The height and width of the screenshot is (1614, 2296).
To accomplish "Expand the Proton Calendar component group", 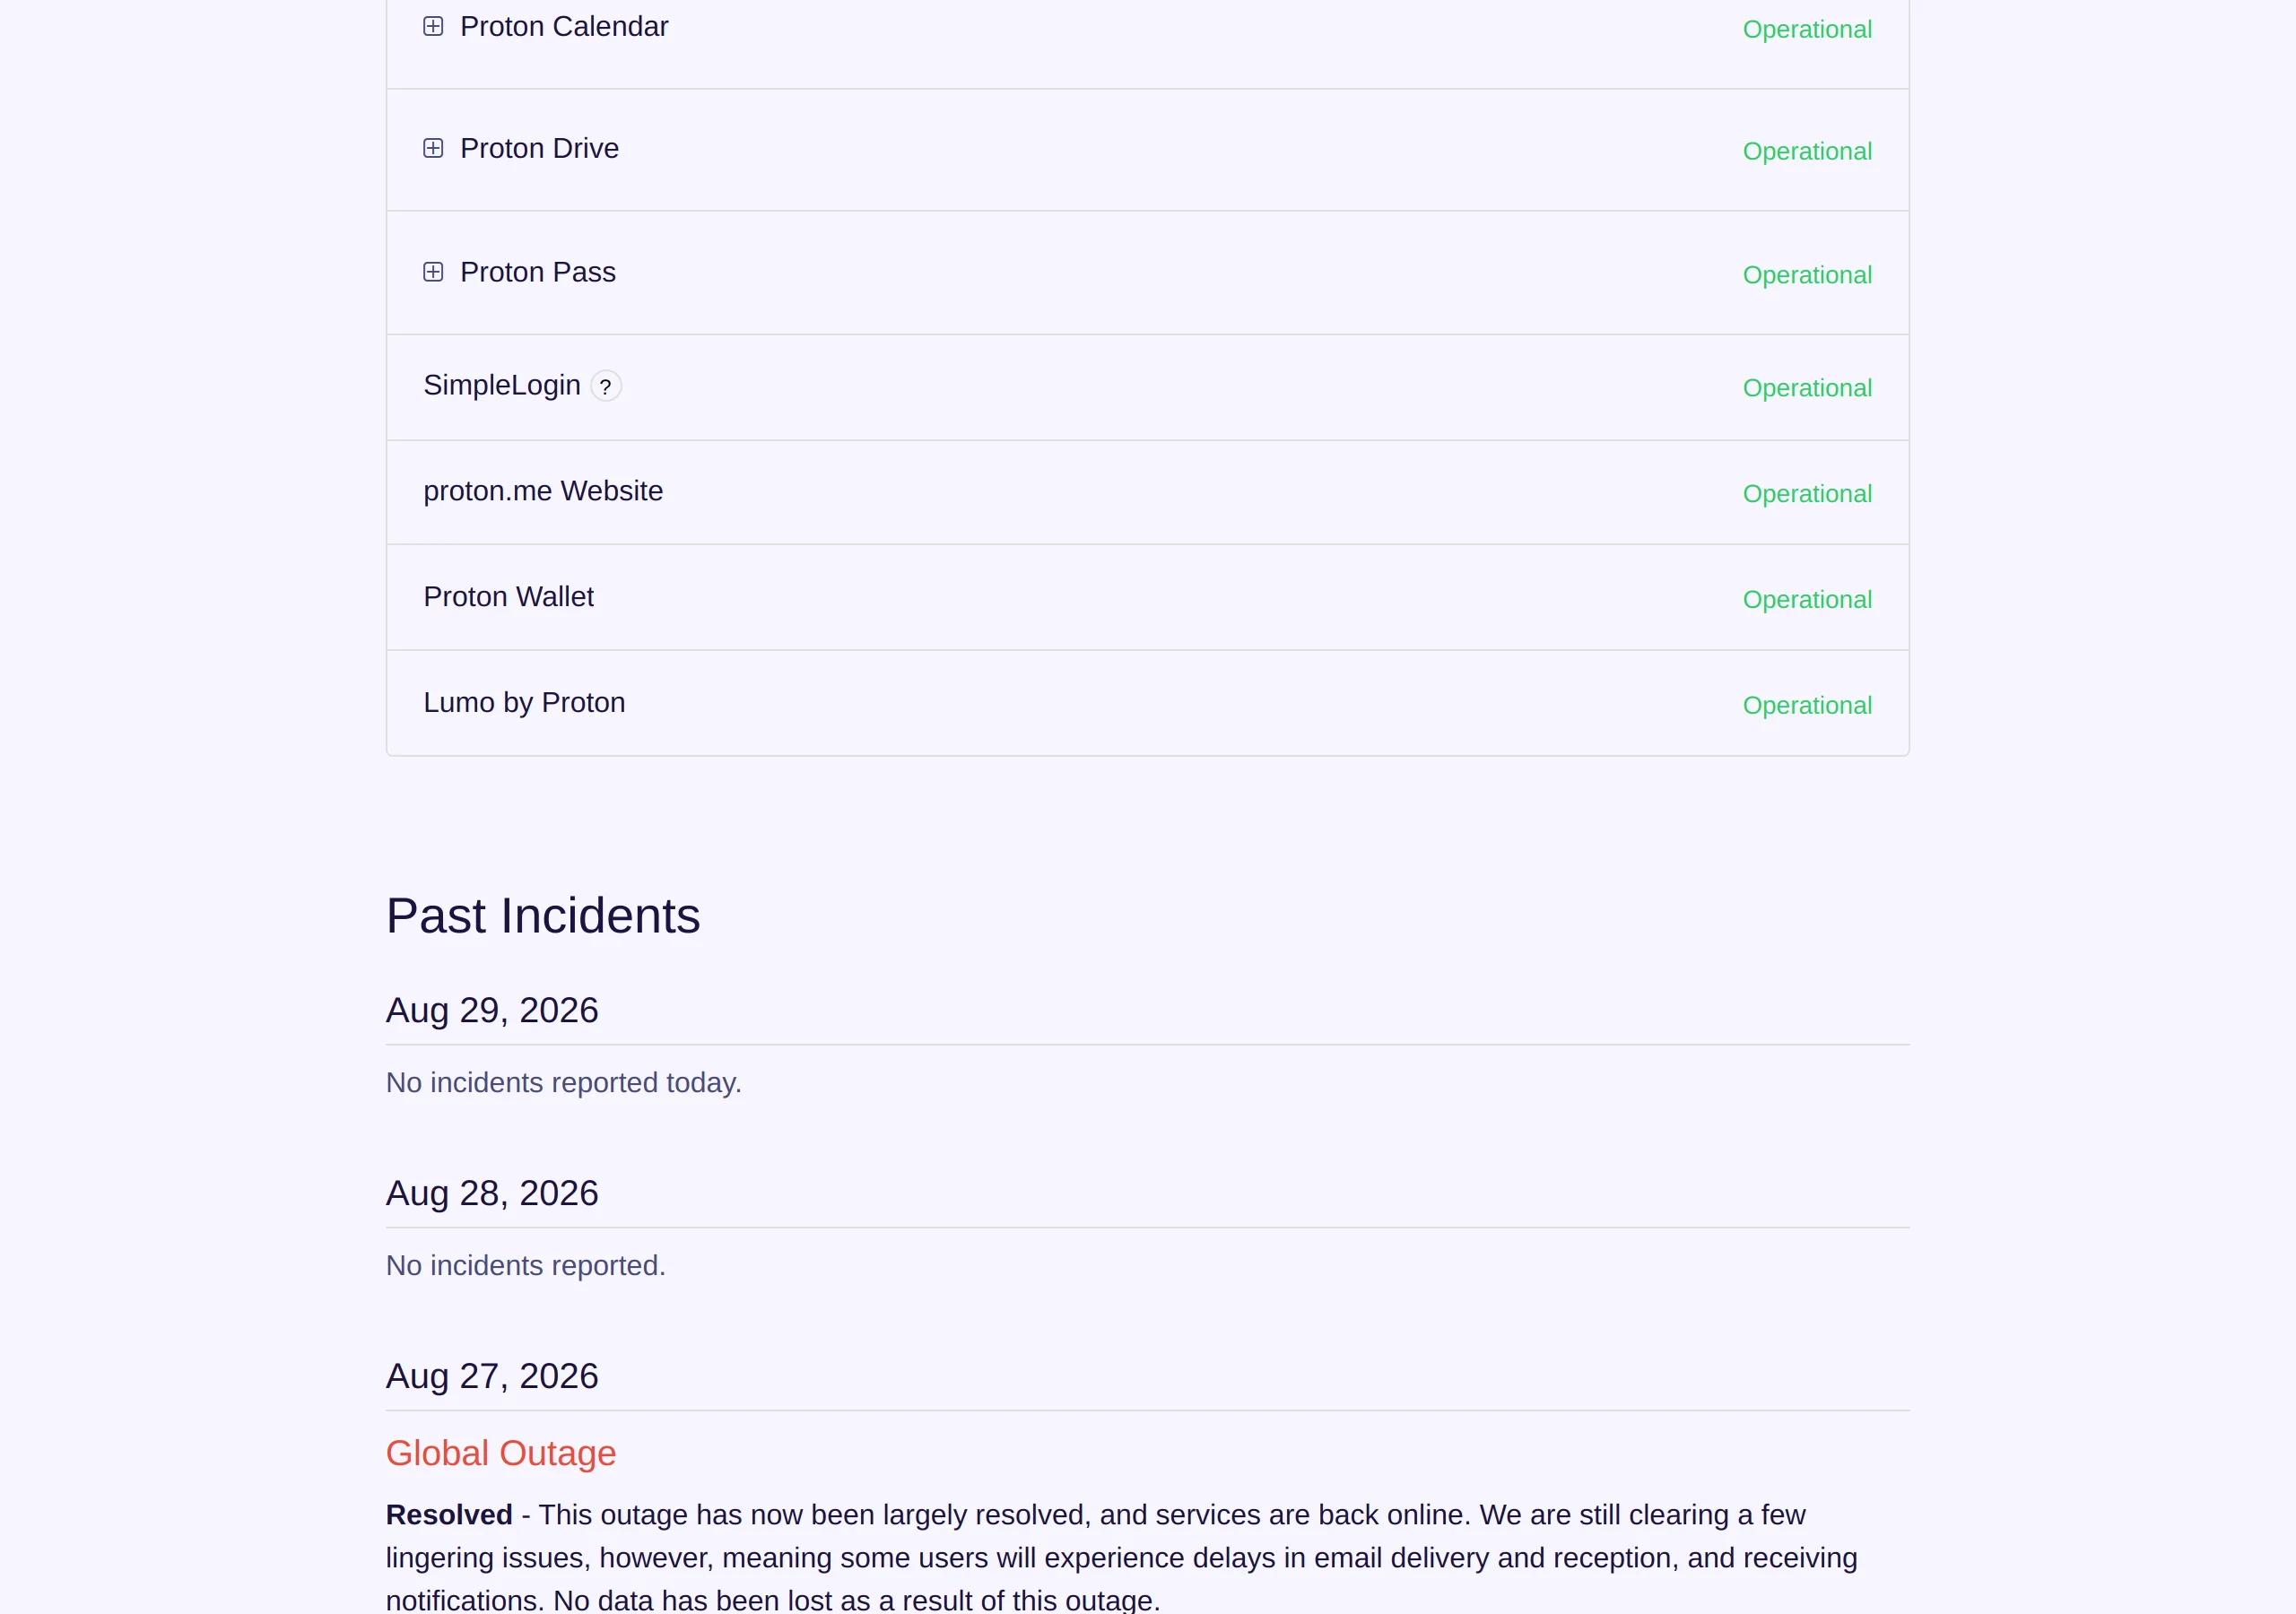I will click(433, 26).
